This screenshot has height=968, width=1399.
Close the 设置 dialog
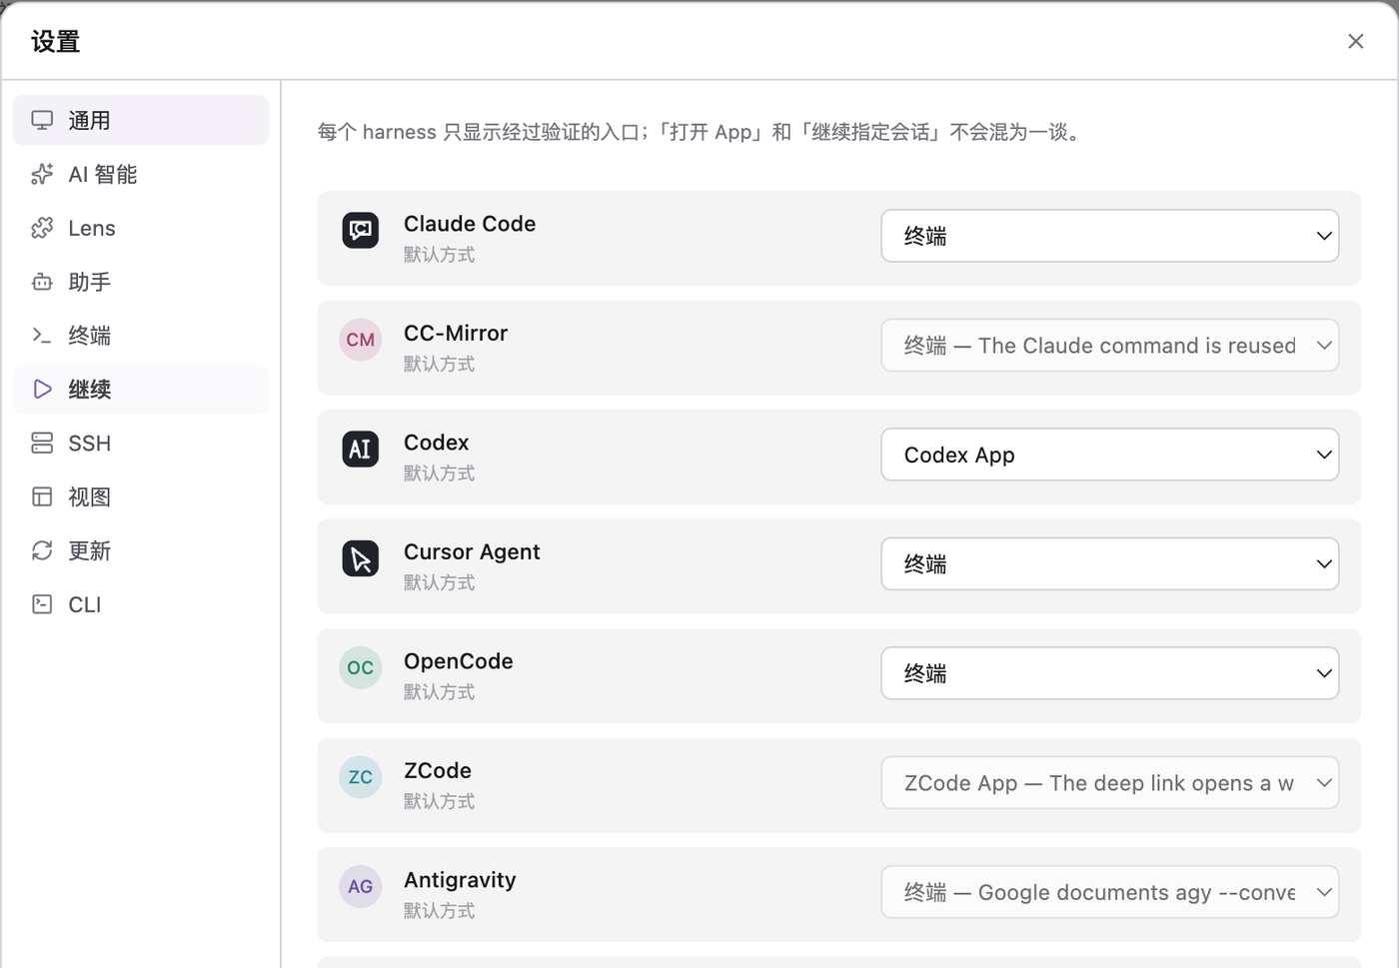[1355, 41]
